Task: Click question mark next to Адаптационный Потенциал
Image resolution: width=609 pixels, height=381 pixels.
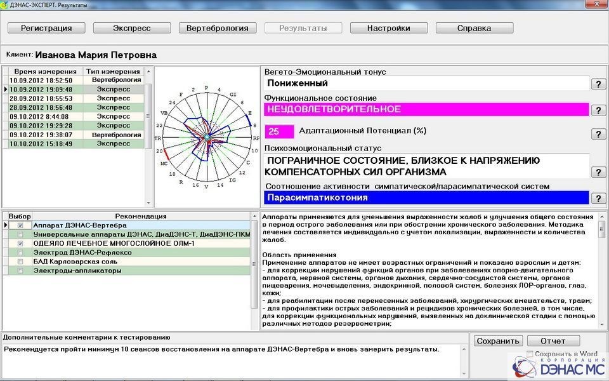Action: tap(597, 134)
